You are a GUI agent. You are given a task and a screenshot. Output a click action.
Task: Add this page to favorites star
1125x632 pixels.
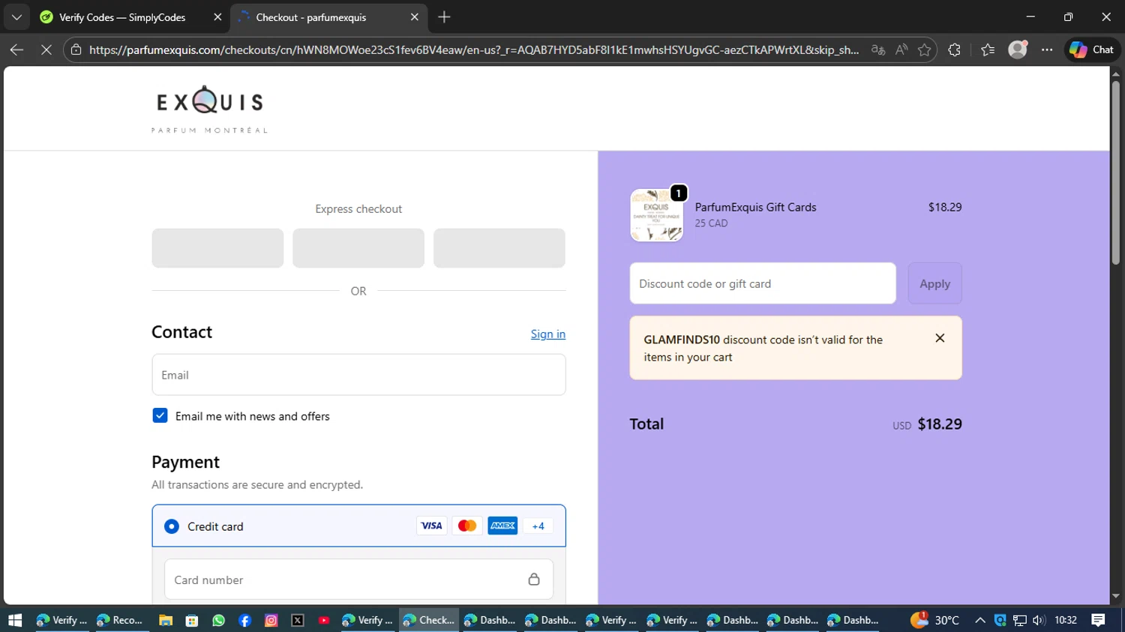(924, 49)
